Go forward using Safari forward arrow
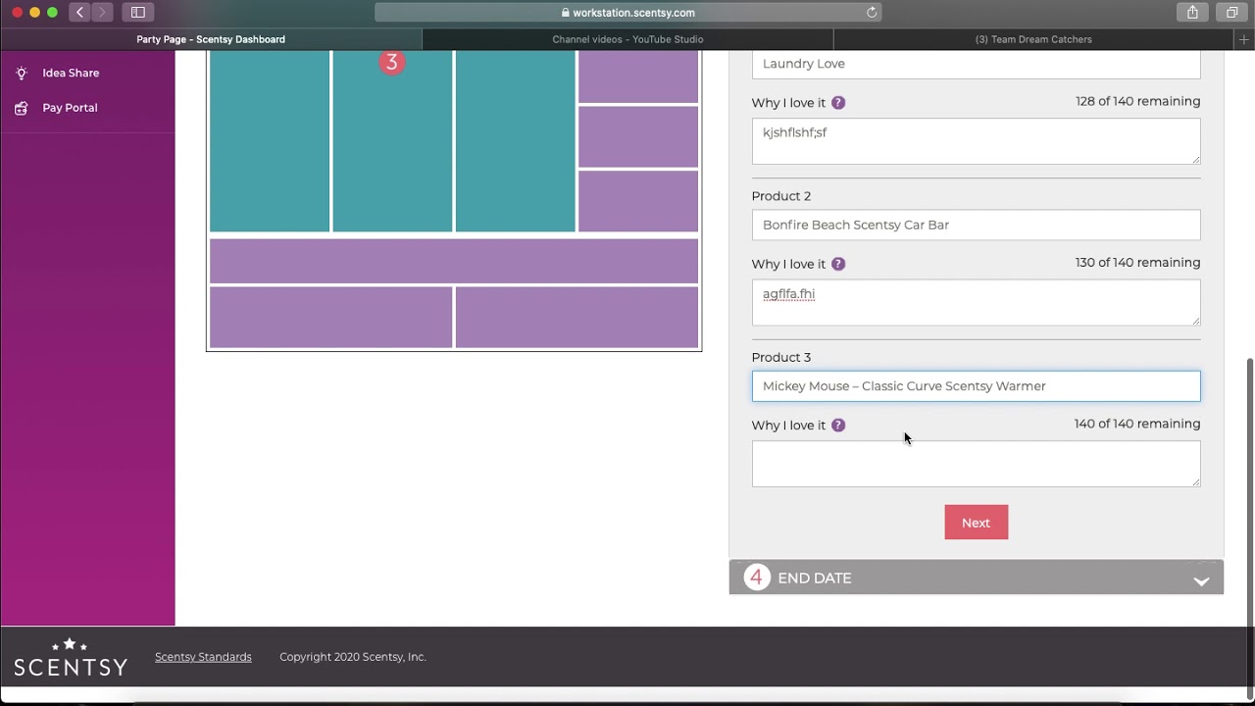 pyautogui.click(x=102, y=13)
